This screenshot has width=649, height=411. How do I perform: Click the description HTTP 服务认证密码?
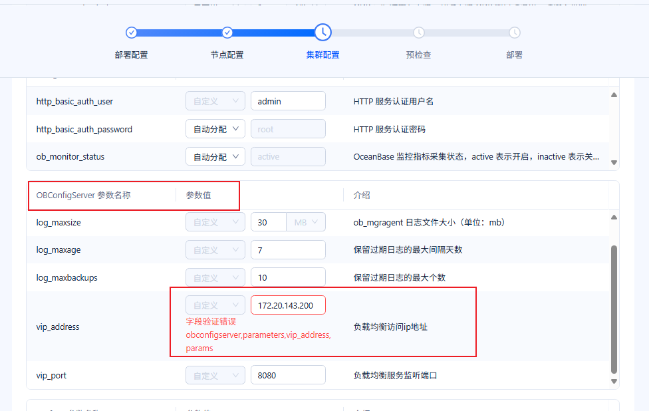pos(389,129)
